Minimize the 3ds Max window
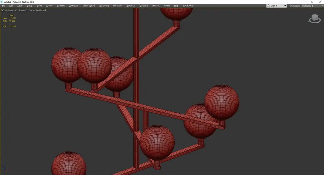The height and width of the screenshot is (175, 324). (305, 2)
